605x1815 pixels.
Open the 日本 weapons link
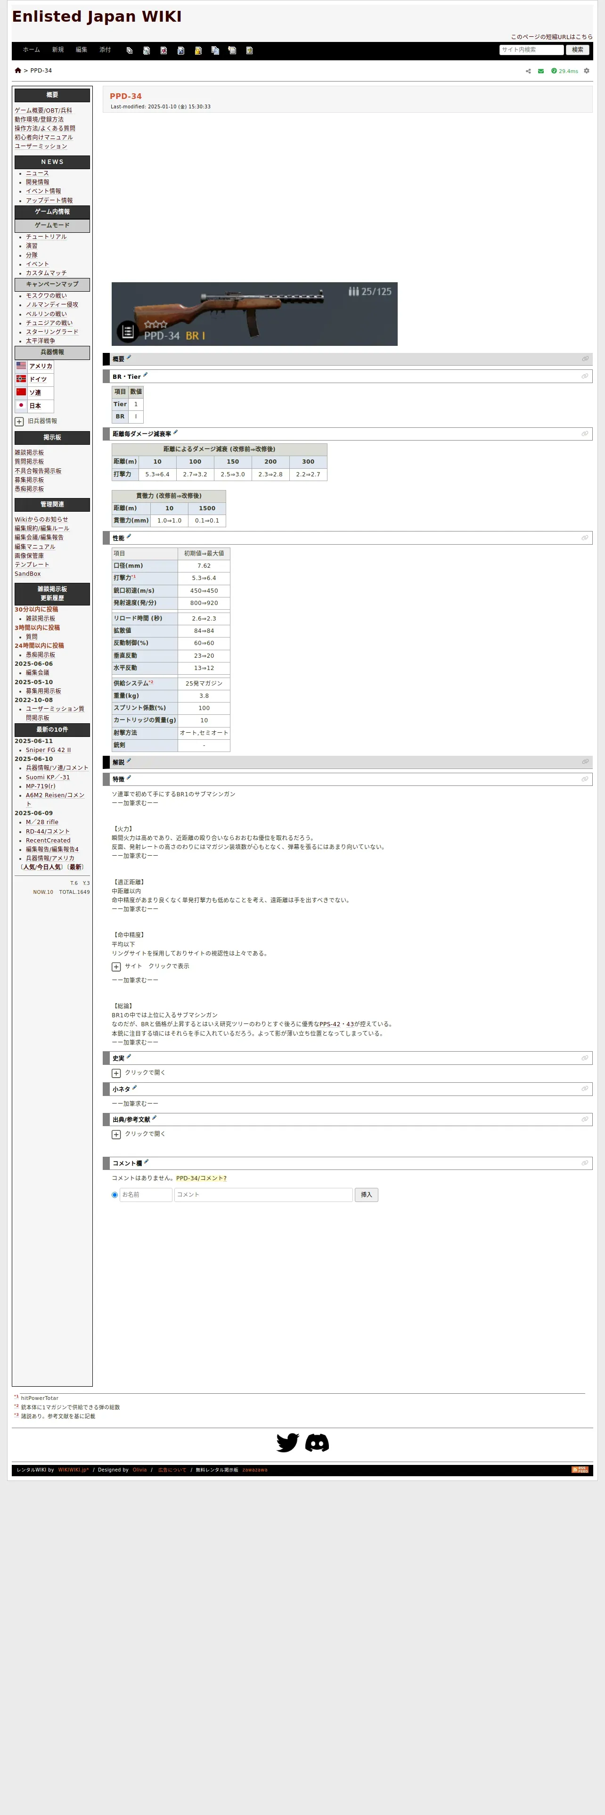[x=35, y=406]
